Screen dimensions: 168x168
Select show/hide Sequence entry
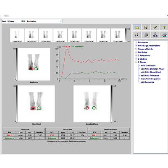(150, 79)
